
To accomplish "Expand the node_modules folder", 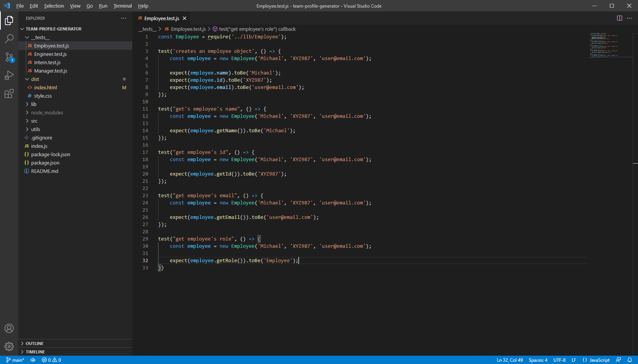I will click(46, 112).
